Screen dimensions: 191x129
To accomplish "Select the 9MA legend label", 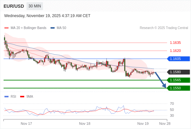I will (30, 97).
